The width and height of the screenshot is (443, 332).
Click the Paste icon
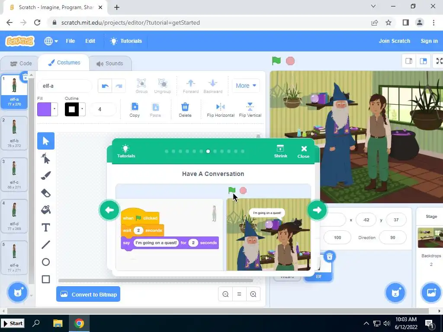click(155, 110)
